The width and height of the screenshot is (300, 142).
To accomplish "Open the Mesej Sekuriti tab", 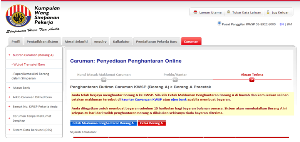I will click(76, 41).
